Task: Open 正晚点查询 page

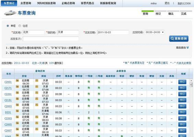Action: coord(68,3)
